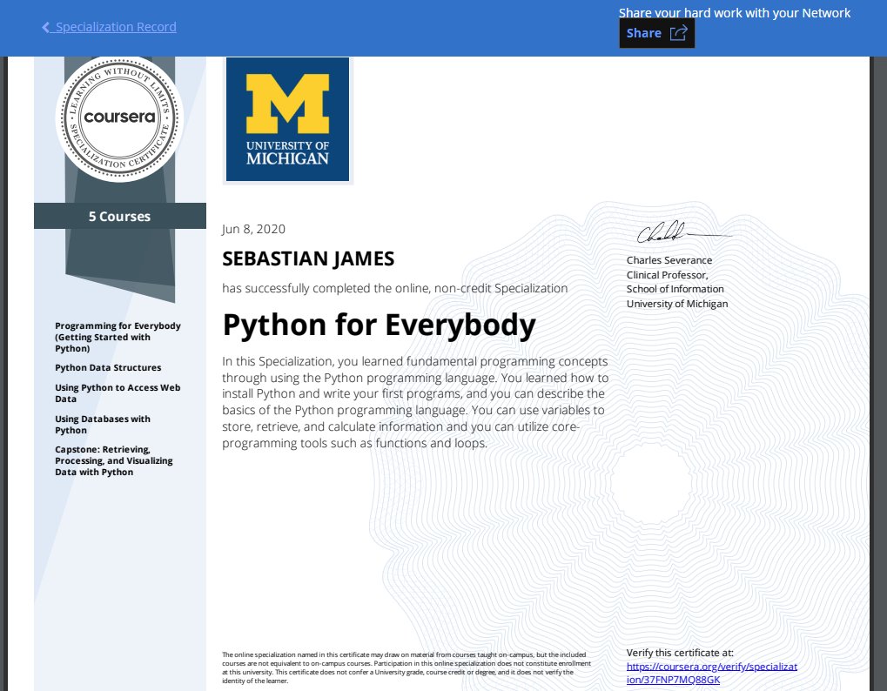Screen dimensions: 887x691
Task: Click the Charles Severance instructor name
Action: [669, 260]
